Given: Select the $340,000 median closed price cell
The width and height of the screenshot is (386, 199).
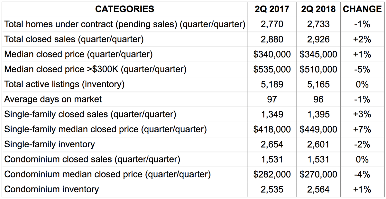Looking at the screenshot, I should (272, 54).
